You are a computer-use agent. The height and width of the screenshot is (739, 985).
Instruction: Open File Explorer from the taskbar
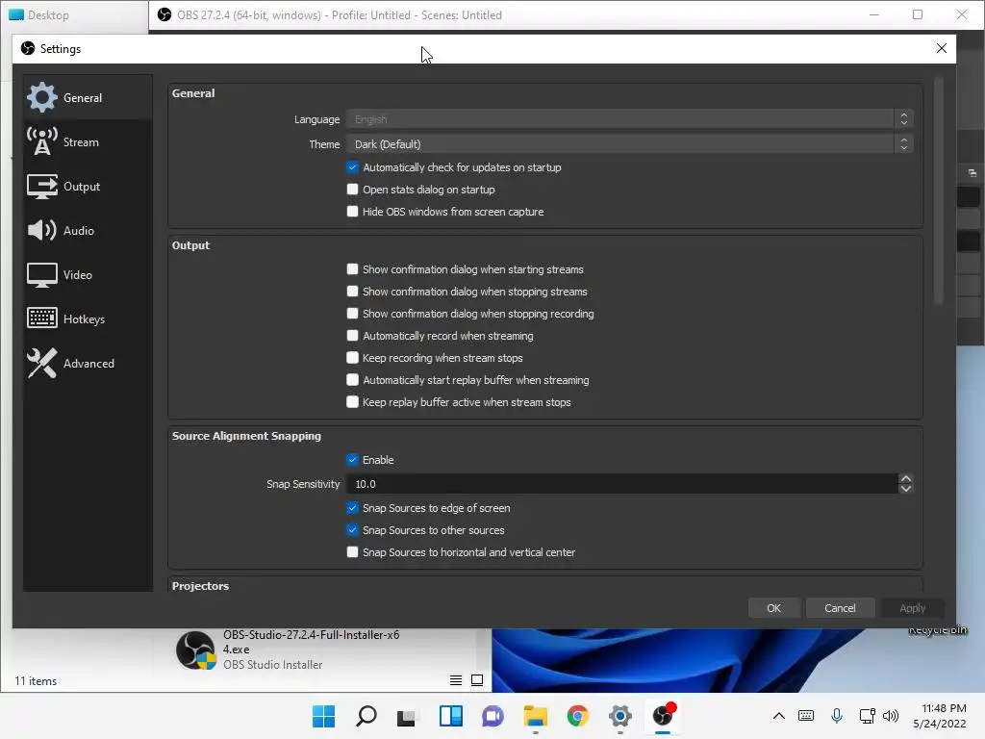535,716
